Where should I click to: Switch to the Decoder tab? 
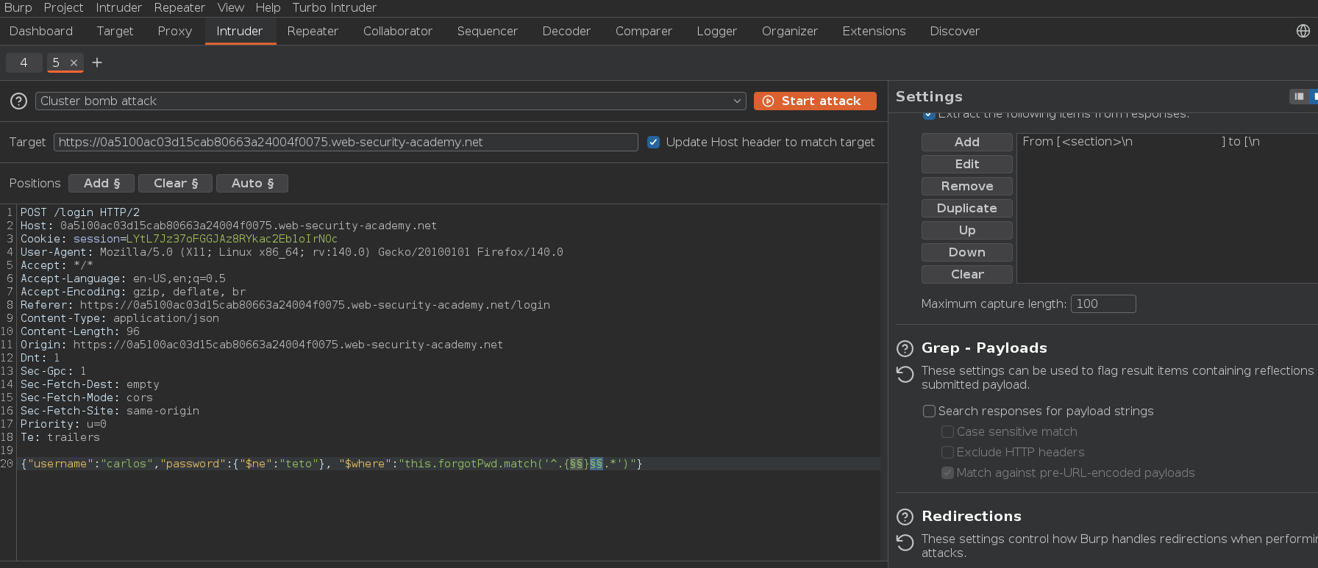566,31
